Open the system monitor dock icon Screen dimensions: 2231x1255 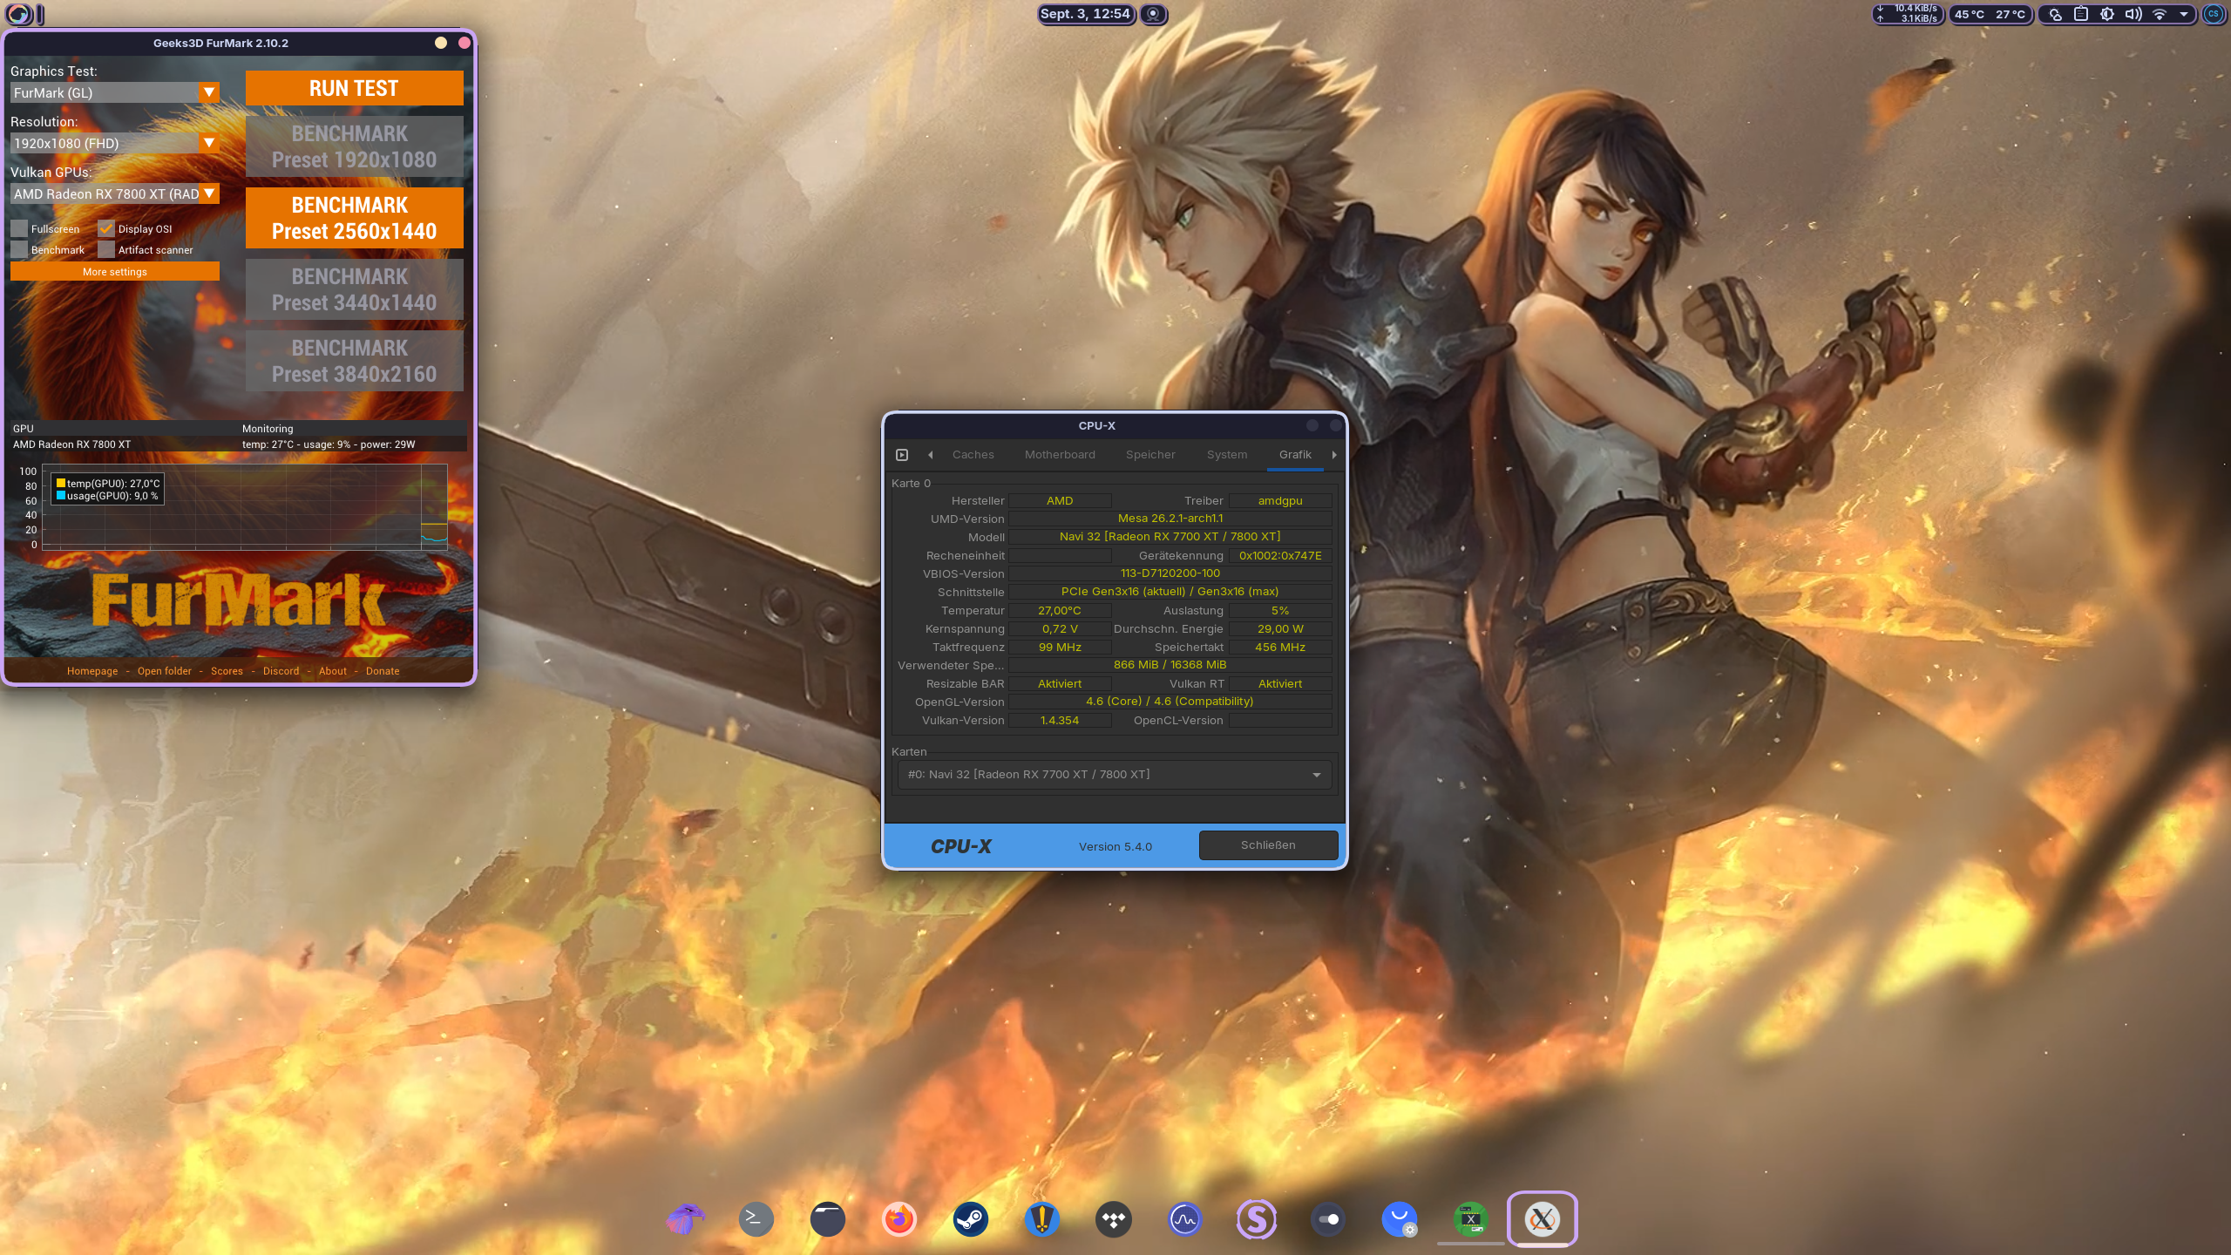pos(1185,1218)
